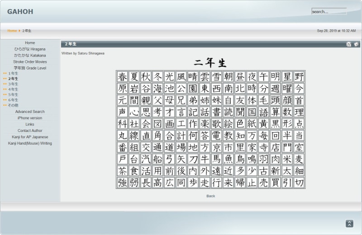
Task: Open iPhone version link
Action: click(30, 118)
